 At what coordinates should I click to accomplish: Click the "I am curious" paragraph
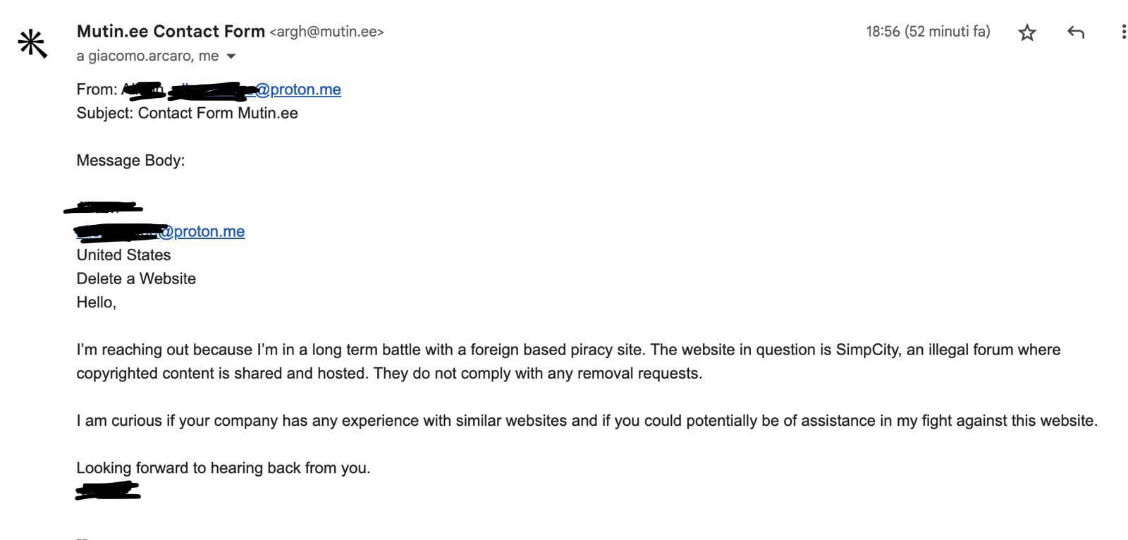(586, 421)
